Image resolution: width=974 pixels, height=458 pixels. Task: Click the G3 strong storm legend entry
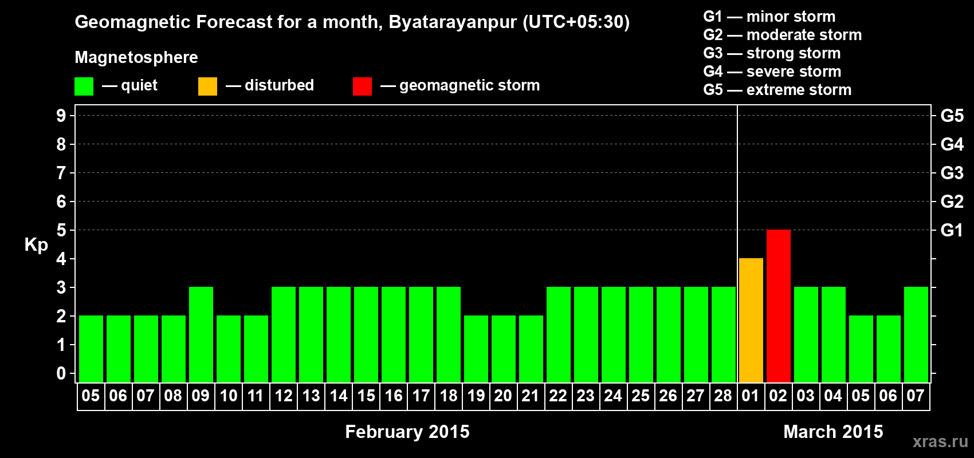772,53
